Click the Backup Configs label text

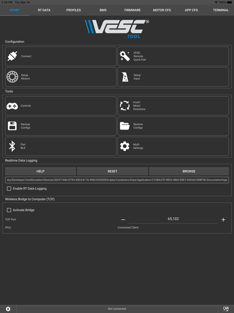(25, 126)
